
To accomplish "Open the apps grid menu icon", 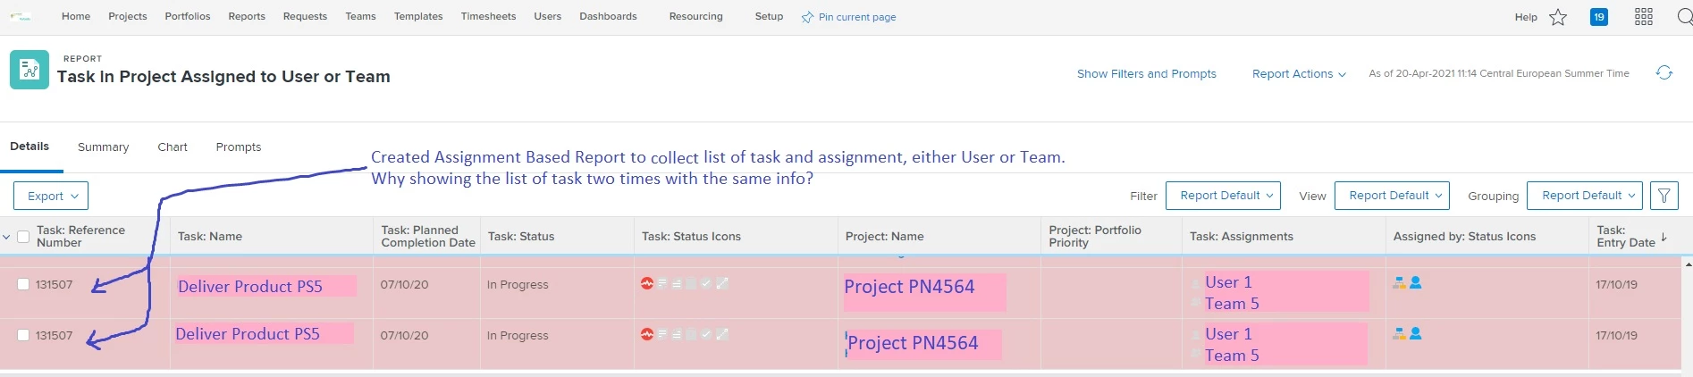I will pyautogui.click(x=1643, y=17).
